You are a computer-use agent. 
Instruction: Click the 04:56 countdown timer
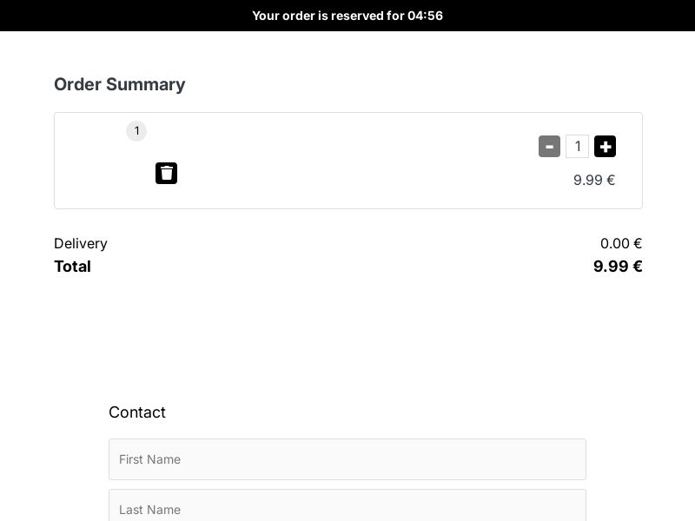click(x=425, y=16)
